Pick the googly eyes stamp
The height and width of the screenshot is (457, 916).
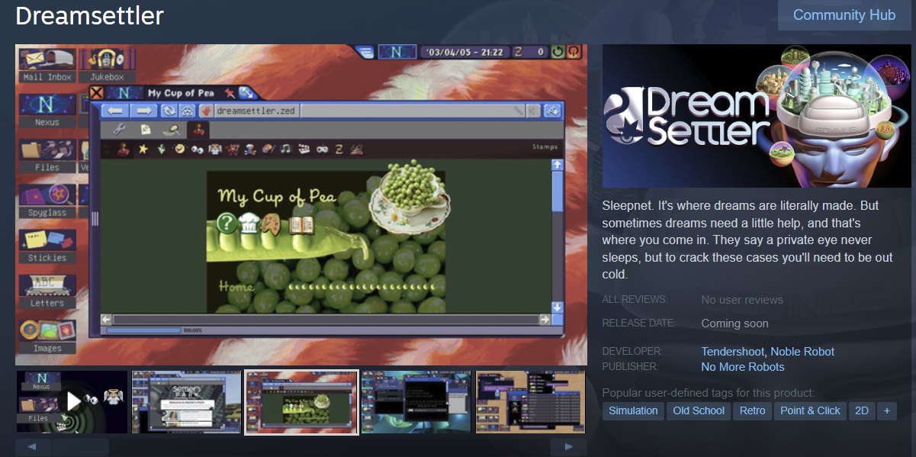197,149
